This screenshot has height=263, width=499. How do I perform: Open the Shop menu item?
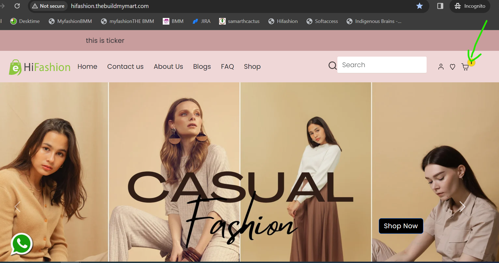pos(252,67)
